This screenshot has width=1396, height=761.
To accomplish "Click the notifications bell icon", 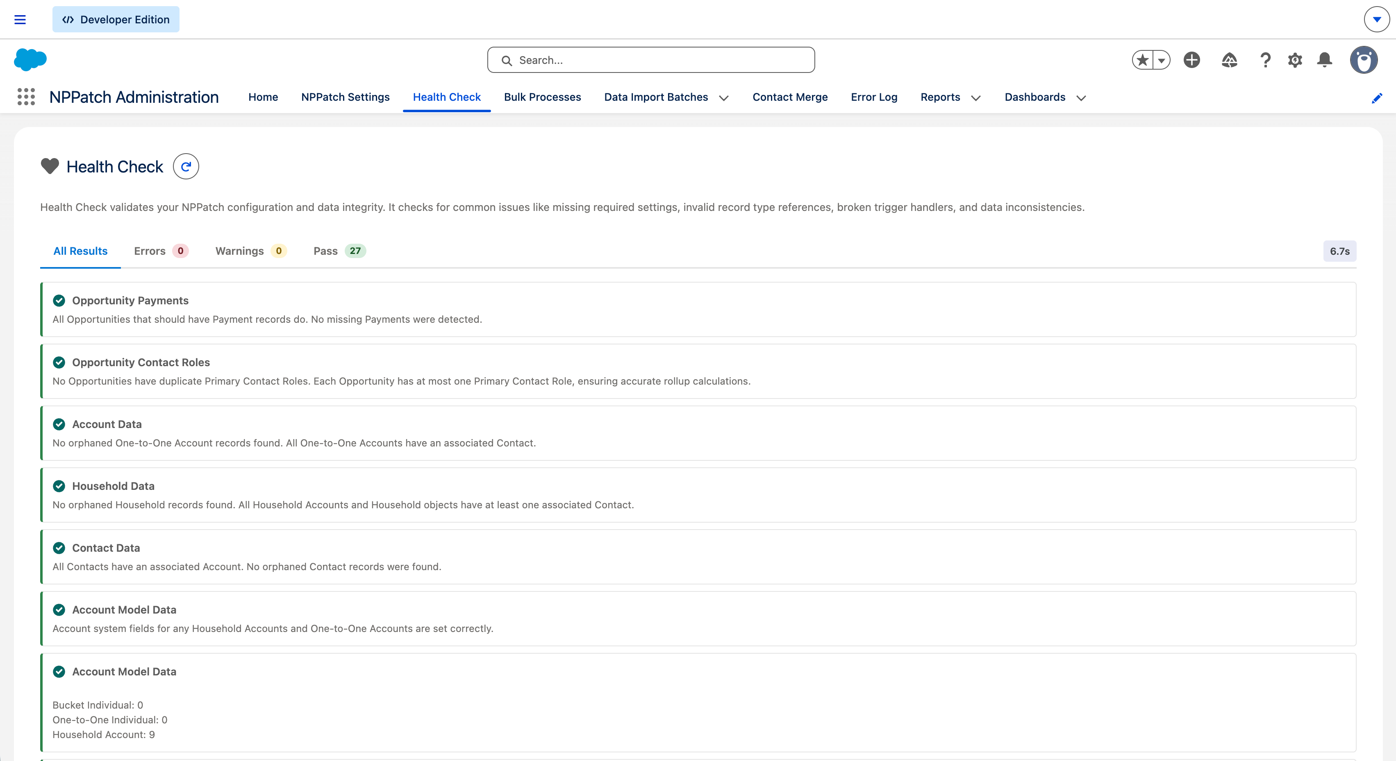I will [x=1324, y=60].
